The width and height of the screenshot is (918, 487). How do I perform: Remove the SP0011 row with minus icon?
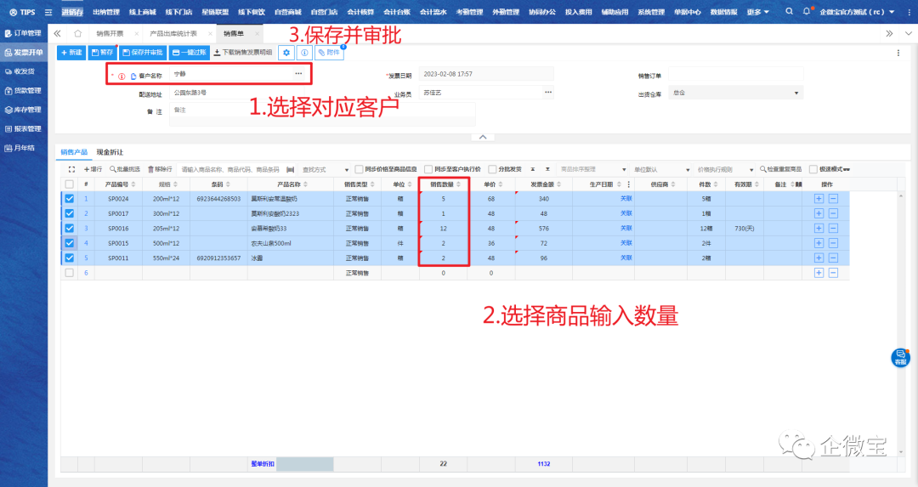(x=833, y=258)
